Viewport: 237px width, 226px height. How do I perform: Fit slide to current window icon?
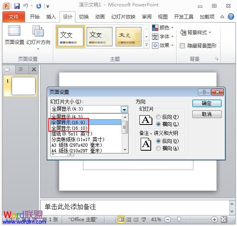(224, 219)
